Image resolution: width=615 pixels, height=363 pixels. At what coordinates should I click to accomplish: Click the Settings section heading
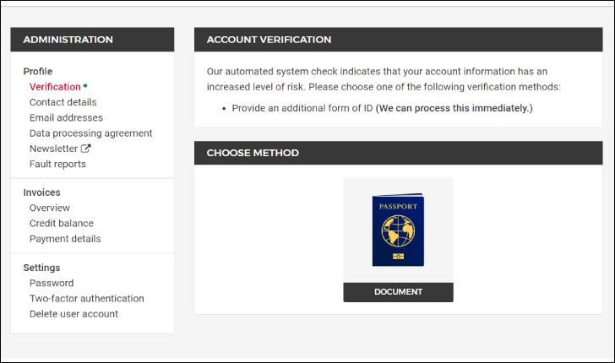coord(41,268)
